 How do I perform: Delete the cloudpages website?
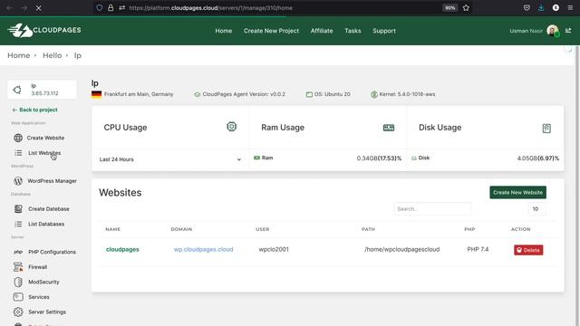(x=528, y=250)
